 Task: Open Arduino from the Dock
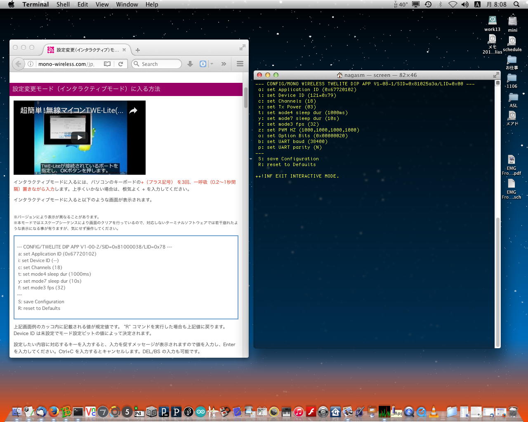click(x=200, y=411)
